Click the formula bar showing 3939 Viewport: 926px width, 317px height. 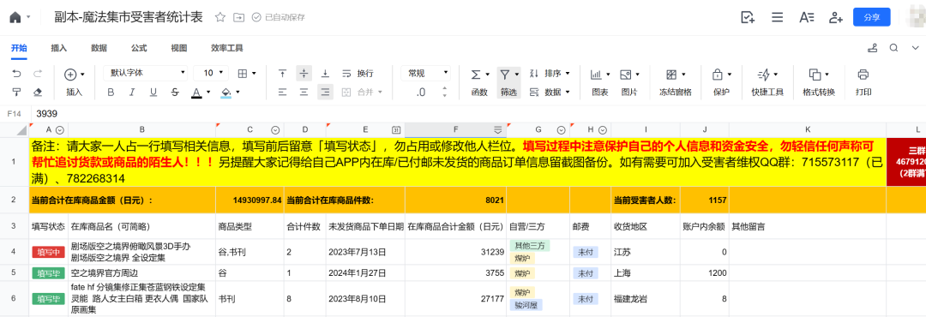pos(478,113)
